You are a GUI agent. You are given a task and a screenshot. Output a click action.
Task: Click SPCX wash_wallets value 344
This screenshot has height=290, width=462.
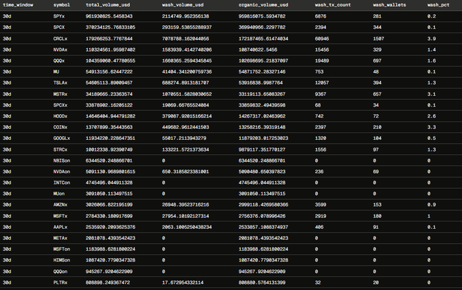pyautogui.click(x=377, y=27)
